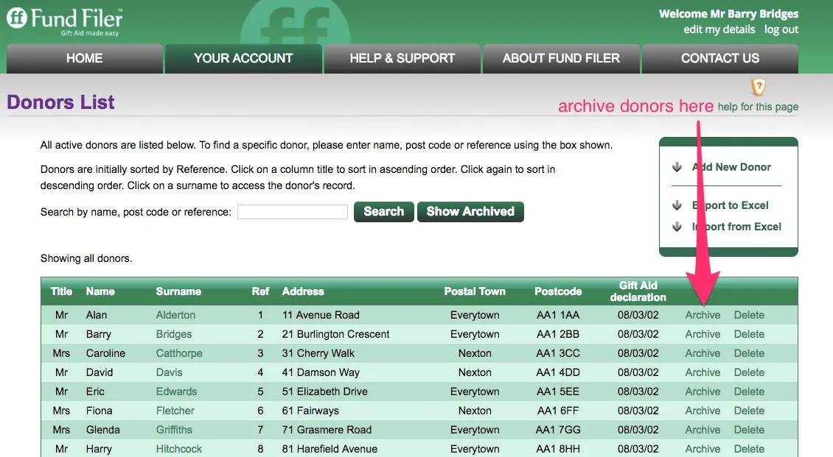This screenshot has height=457, width=833.
Task: Sort donors by Title column
Action: [x=61, y=291]
